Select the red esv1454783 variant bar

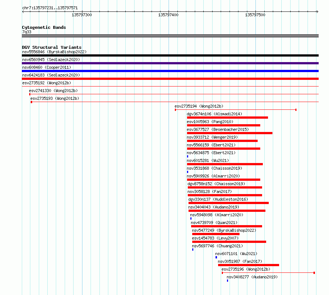[229, 242]
